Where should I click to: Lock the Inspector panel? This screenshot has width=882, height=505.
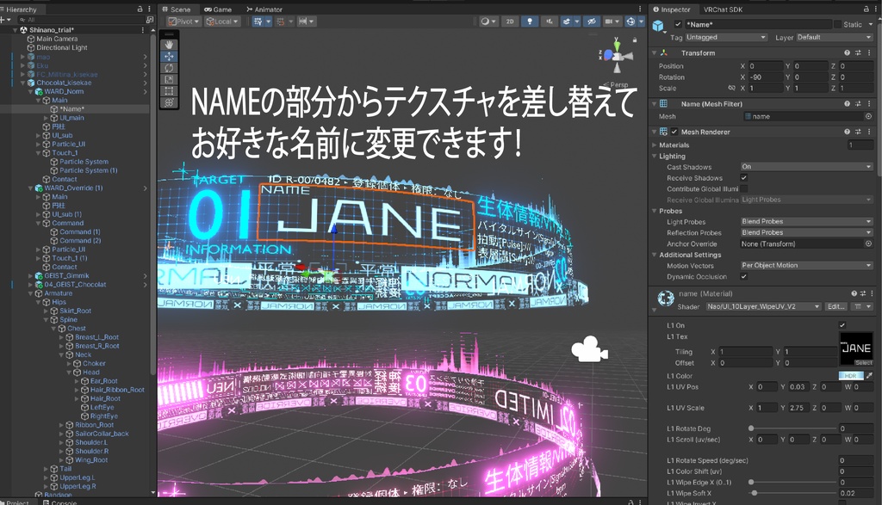pyautogui.click(x=866, y=9)
